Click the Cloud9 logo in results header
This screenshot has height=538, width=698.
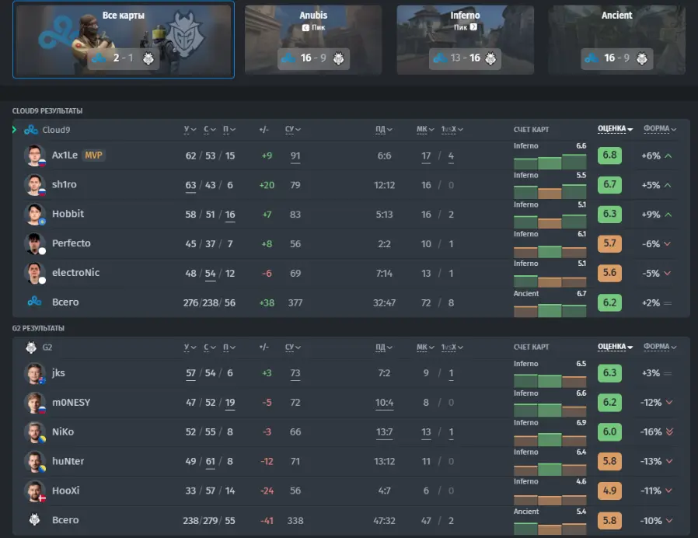point(31,130)
